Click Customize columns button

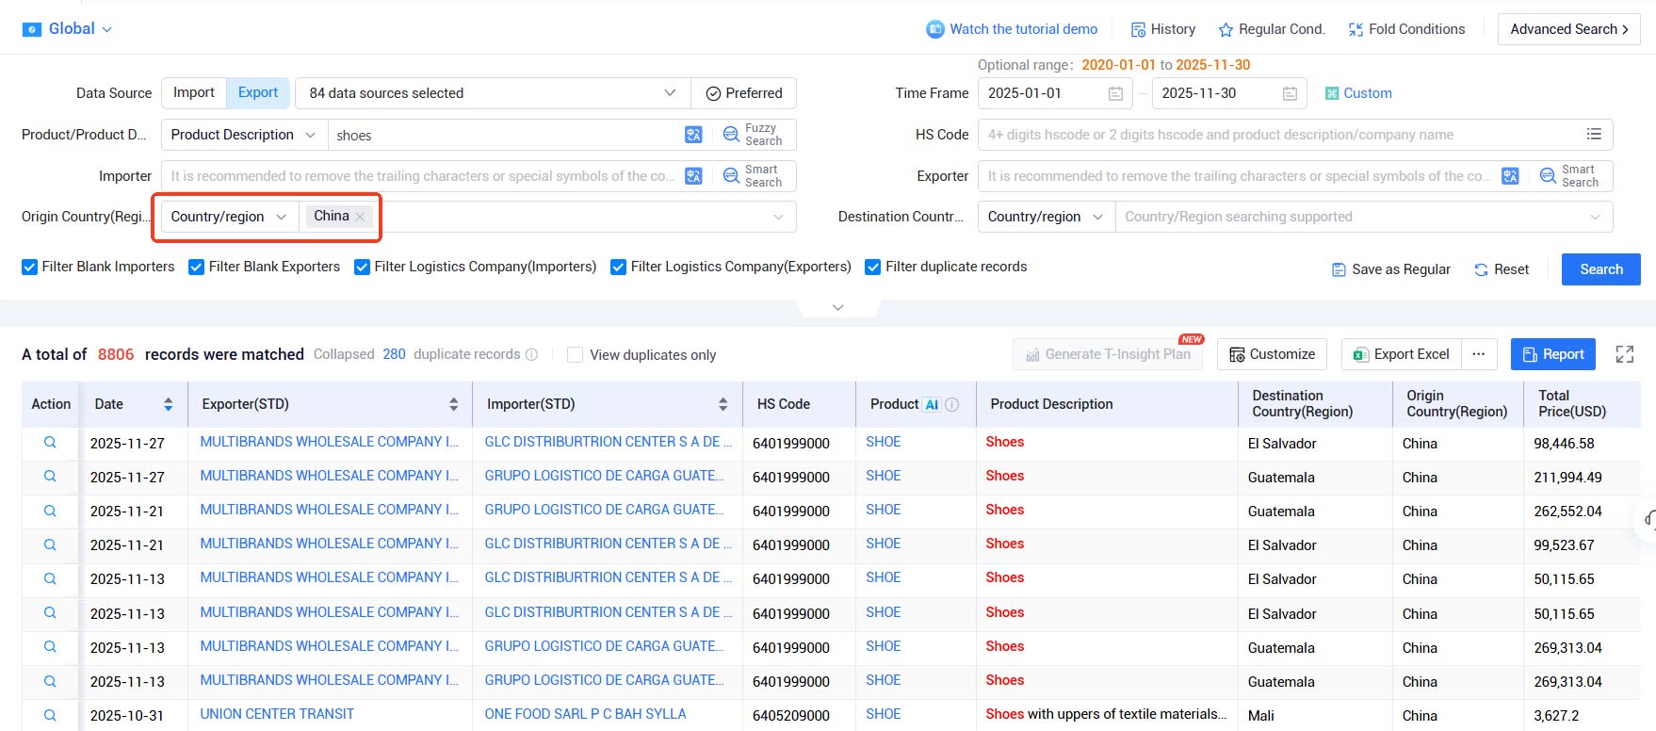coord(1272,354)
